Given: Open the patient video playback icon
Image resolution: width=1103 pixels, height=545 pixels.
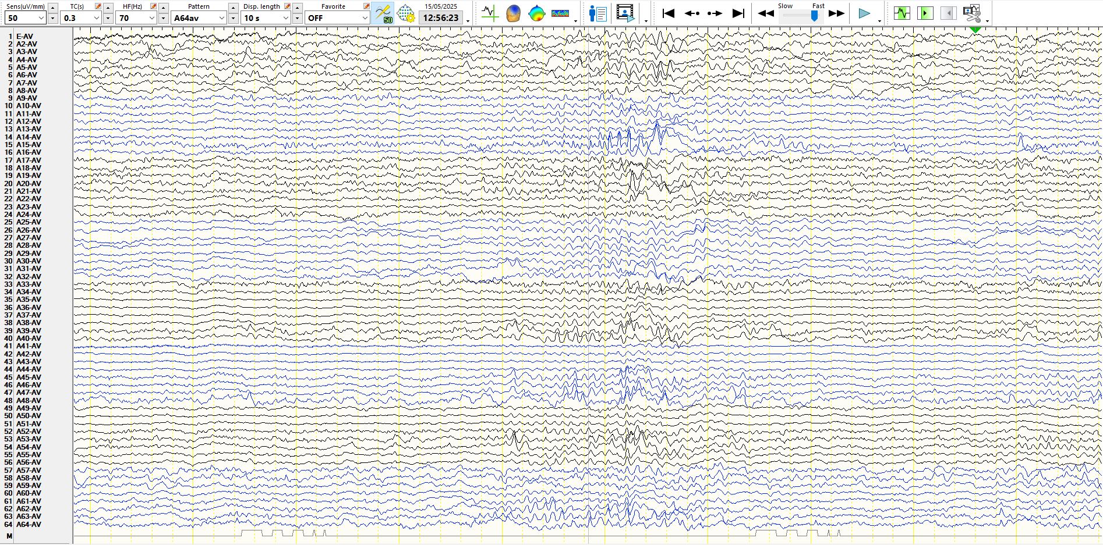Looking at the screenshot, I should click(625, 13).
